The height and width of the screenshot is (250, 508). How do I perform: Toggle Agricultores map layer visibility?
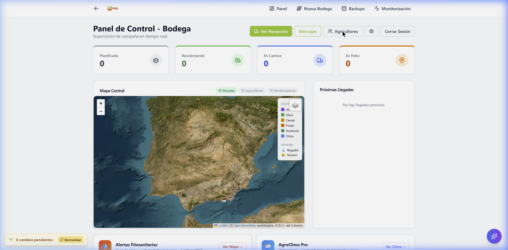tap(252, 90)
